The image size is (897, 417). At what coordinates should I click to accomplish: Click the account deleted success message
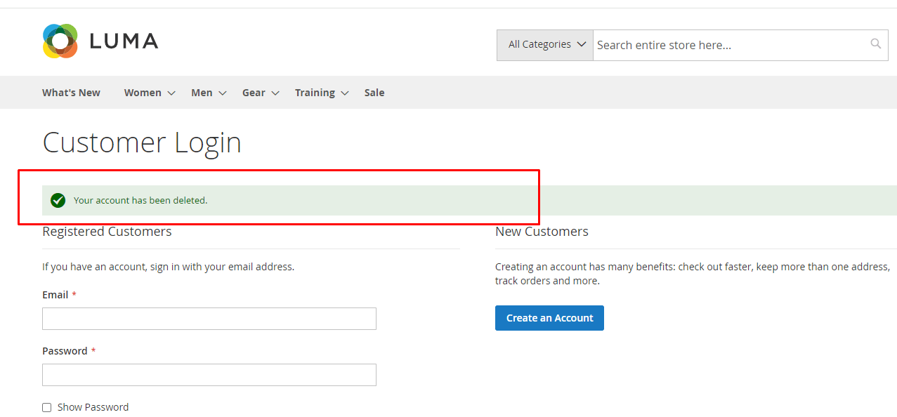click(140, 201)
